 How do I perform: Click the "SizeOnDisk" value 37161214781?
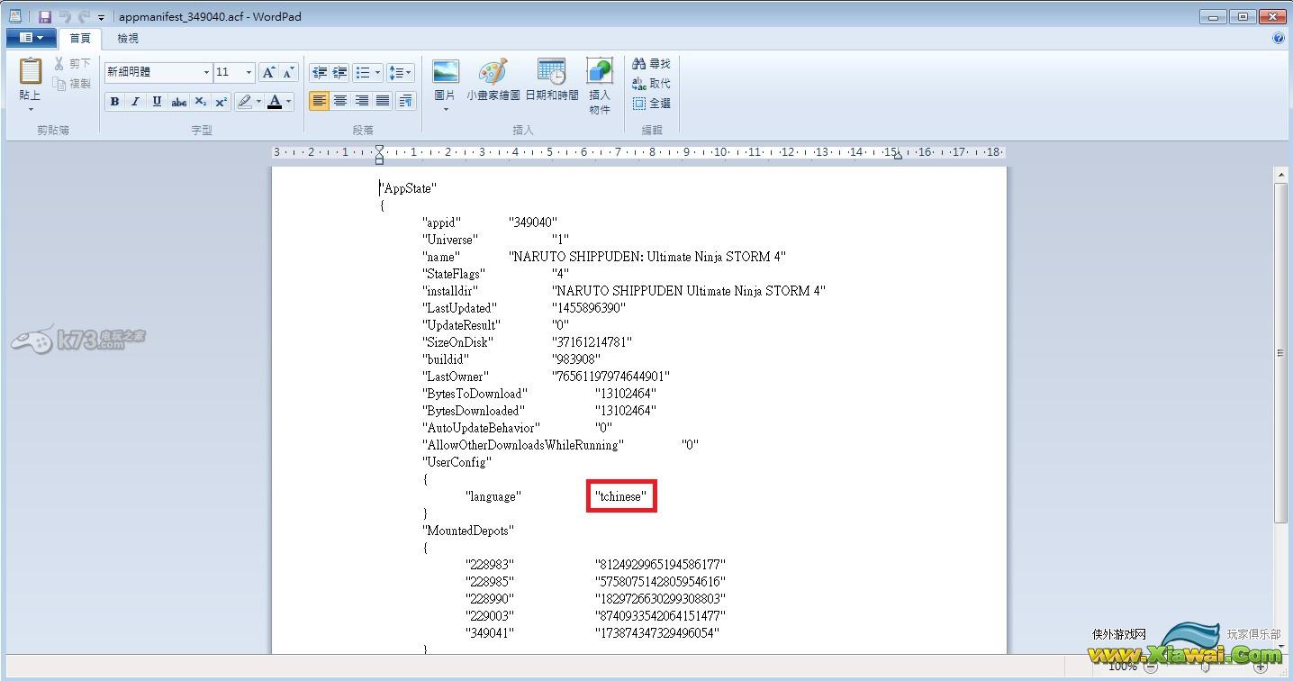click(592, 342)
